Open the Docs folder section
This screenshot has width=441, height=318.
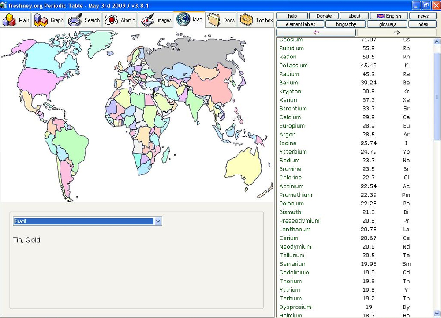tap(221, 20)
